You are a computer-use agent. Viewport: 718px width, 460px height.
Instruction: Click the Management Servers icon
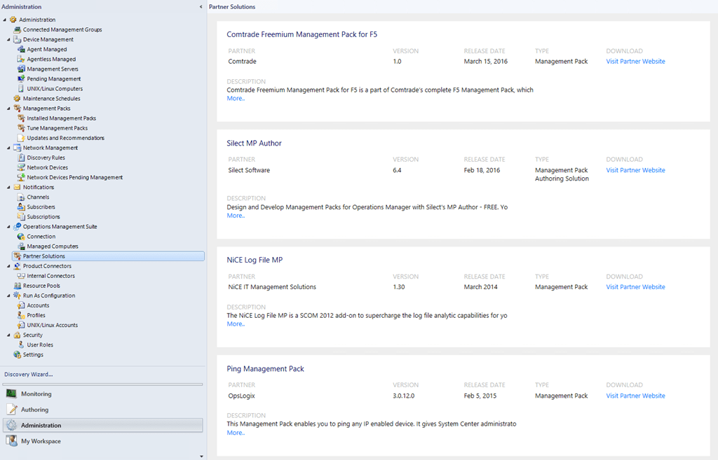pos(21,69)
